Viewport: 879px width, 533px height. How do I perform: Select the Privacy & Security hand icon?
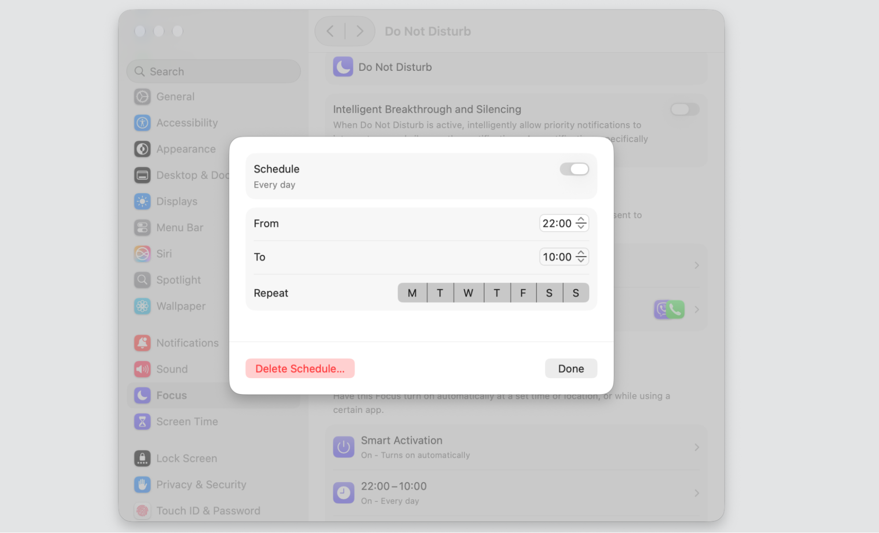(x=142, y=485)
